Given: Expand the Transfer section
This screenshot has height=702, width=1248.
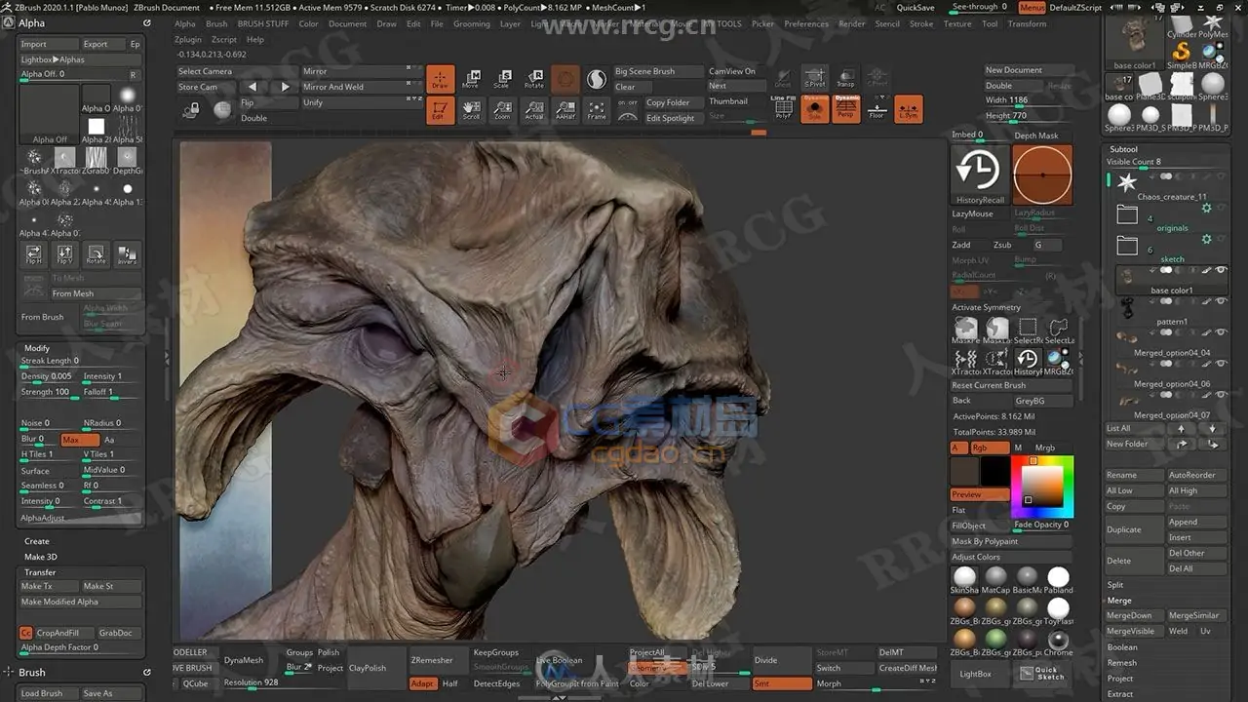Looking at the screenshot, I should pyautogui.click(x=40, y=572).
